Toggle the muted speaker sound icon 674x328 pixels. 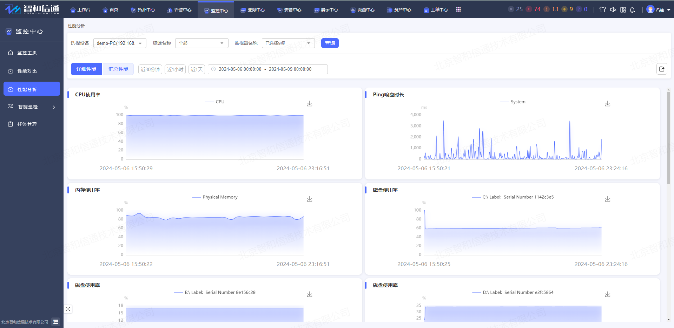coord(613,10)
